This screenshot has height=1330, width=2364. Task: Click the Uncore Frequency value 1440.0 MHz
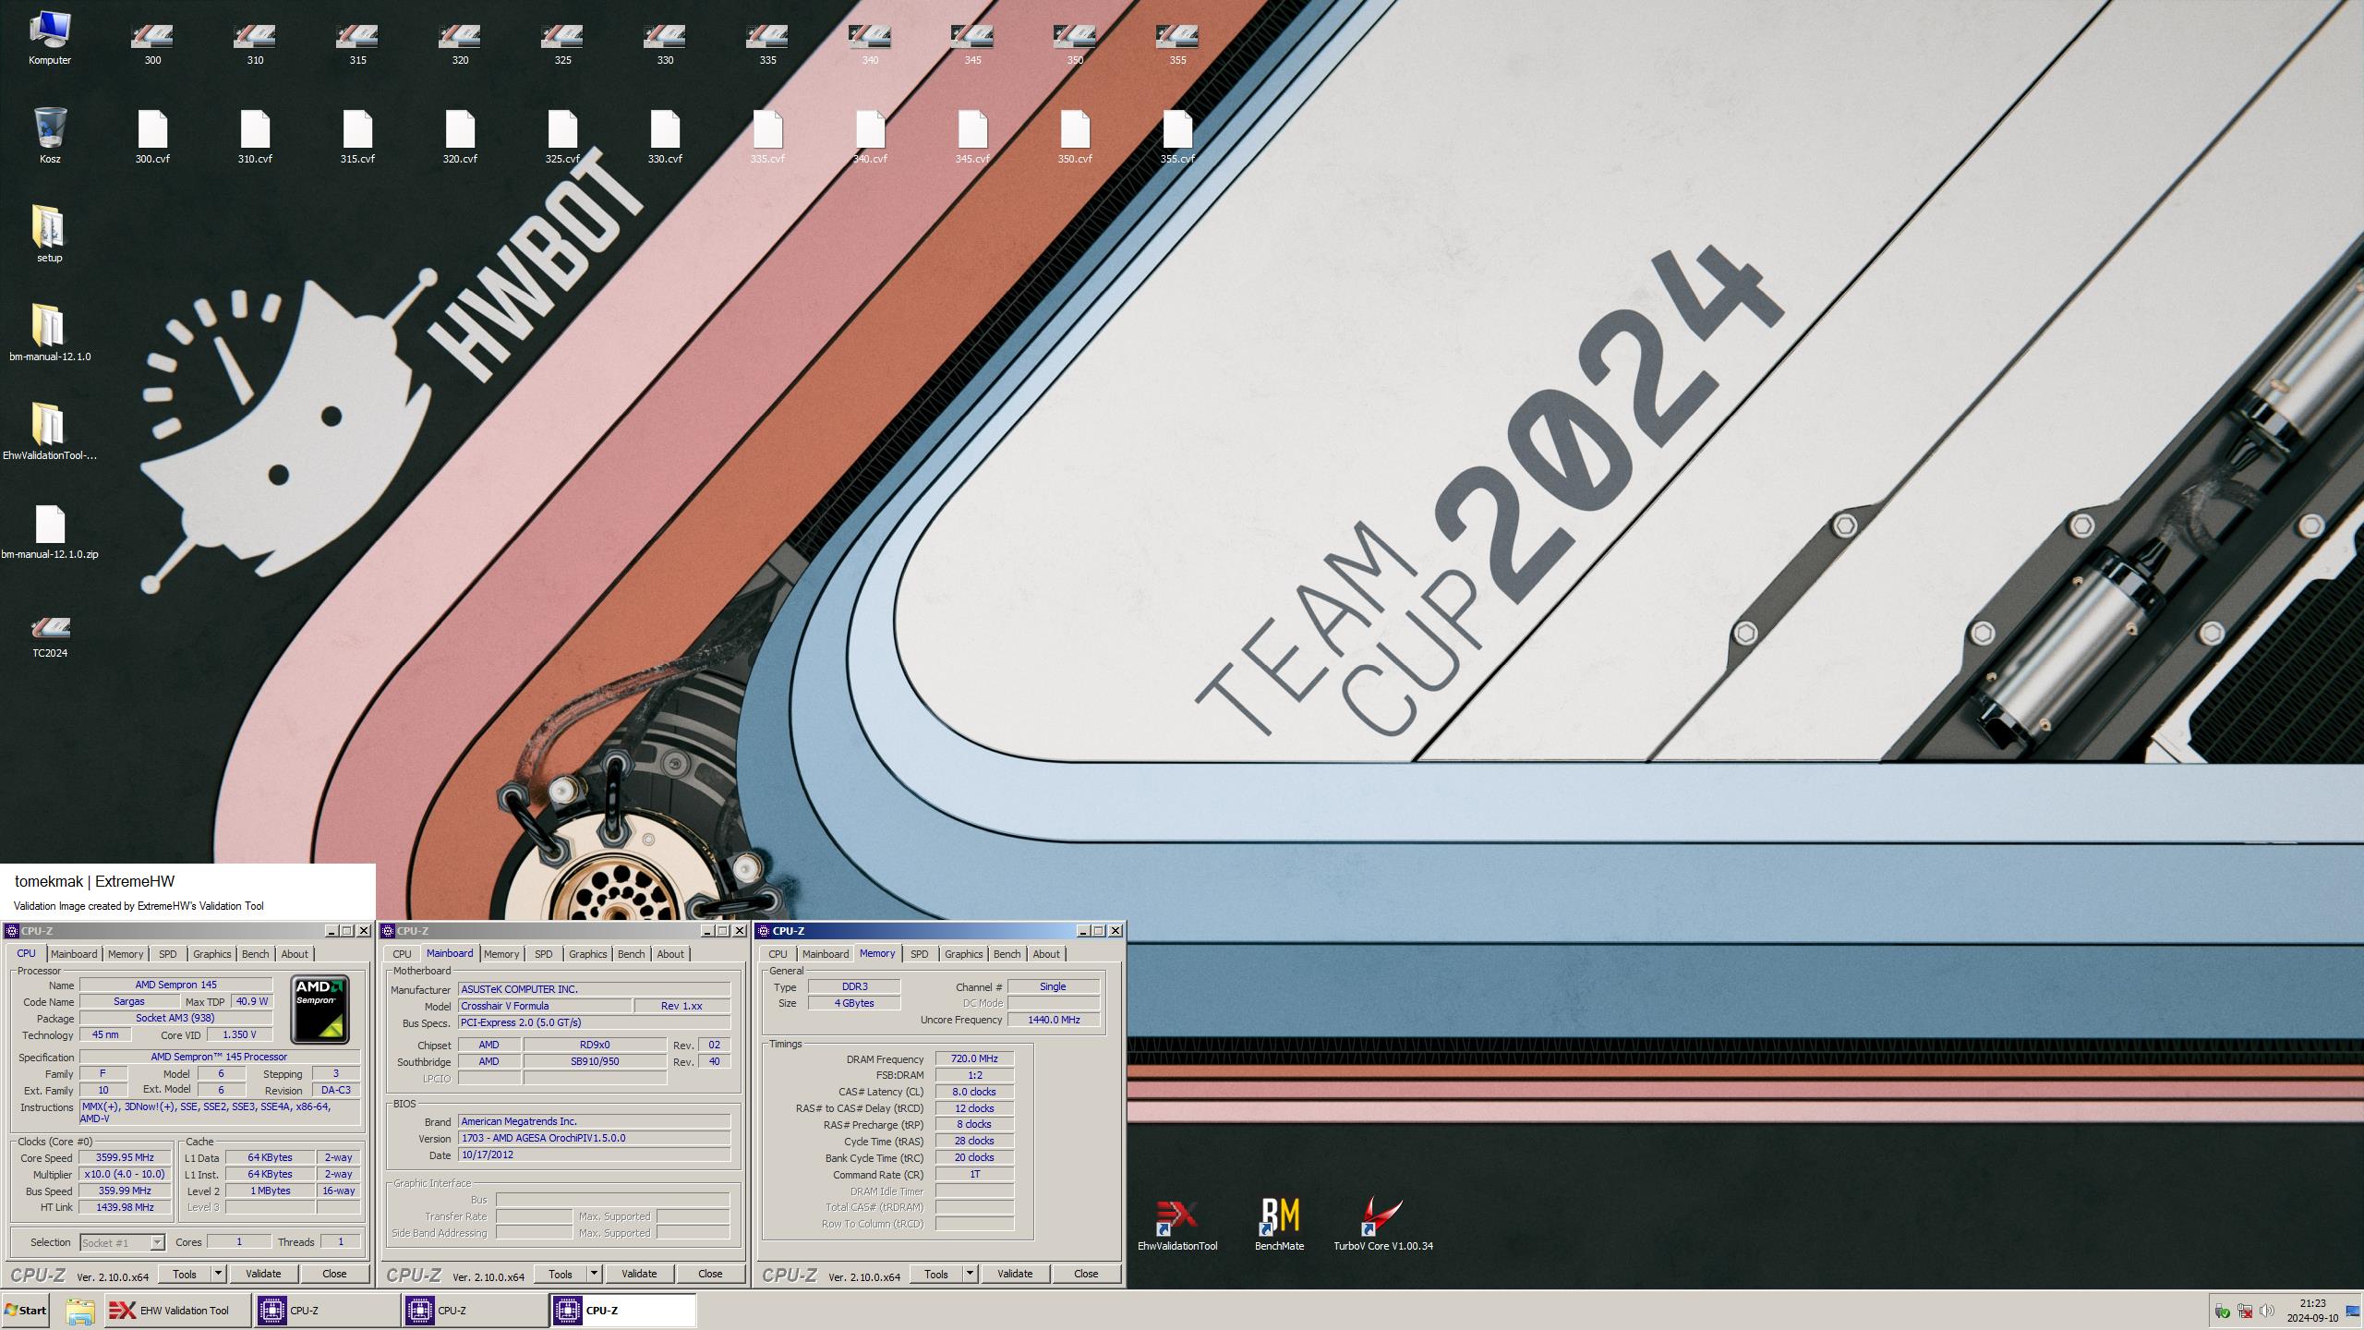[1054, 1020]
